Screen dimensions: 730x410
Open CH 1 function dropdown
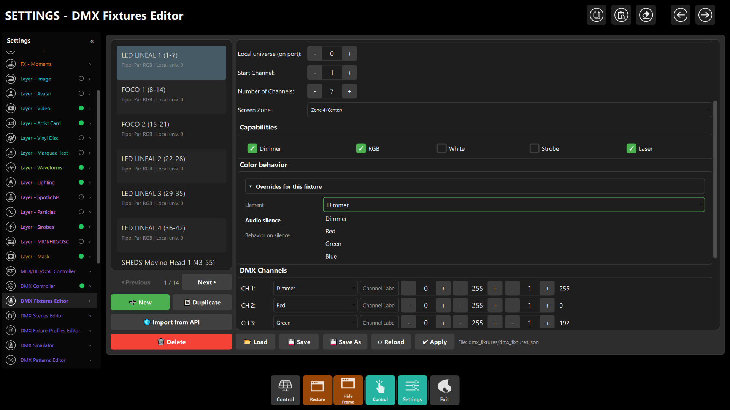(x=315, y=288)
